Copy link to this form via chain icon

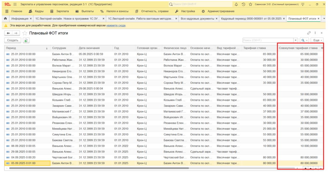(309, 33)
